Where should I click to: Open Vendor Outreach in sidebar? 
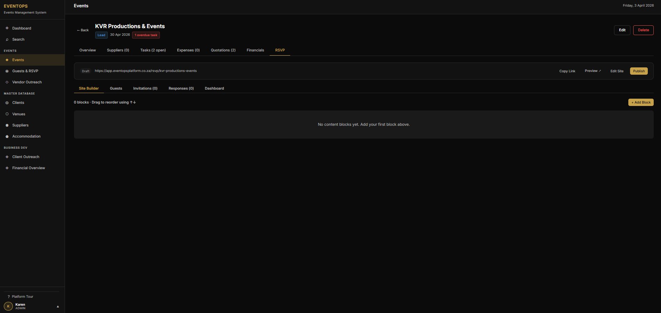click(27, 82)
